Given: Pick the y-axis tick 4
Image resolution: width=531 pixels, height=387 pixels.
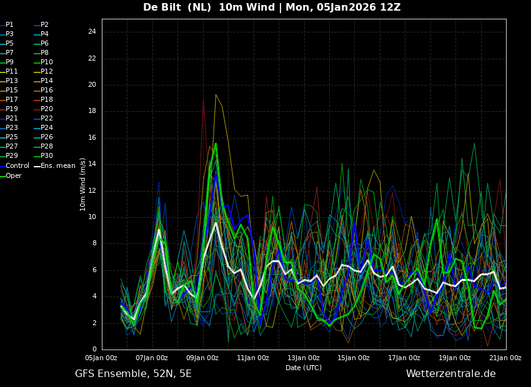Looking at the screenshot, I should [x=94, y=296].
